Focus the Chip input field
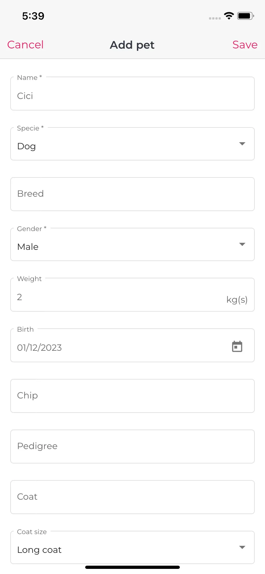 click(132, 396)
